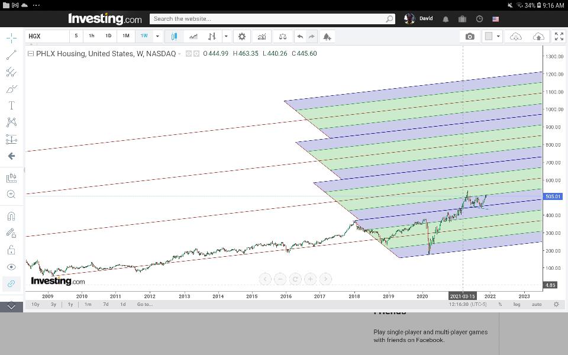Screen dimensions: 568x355
Task: Open the layout selector dropdown arrow
Action: click(498, 36)
